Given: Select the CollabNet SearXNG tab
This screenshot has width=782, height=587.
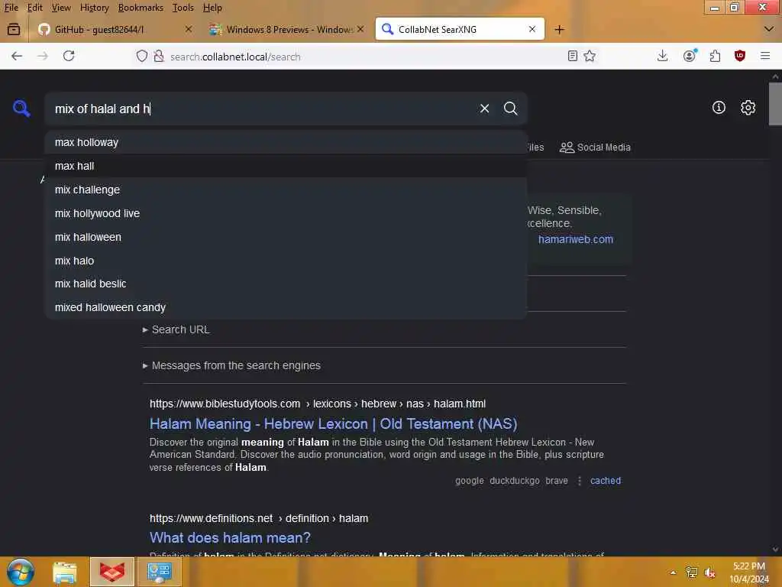Looking at the screenshot, I should pyautogui.click(x=459, y=30).
